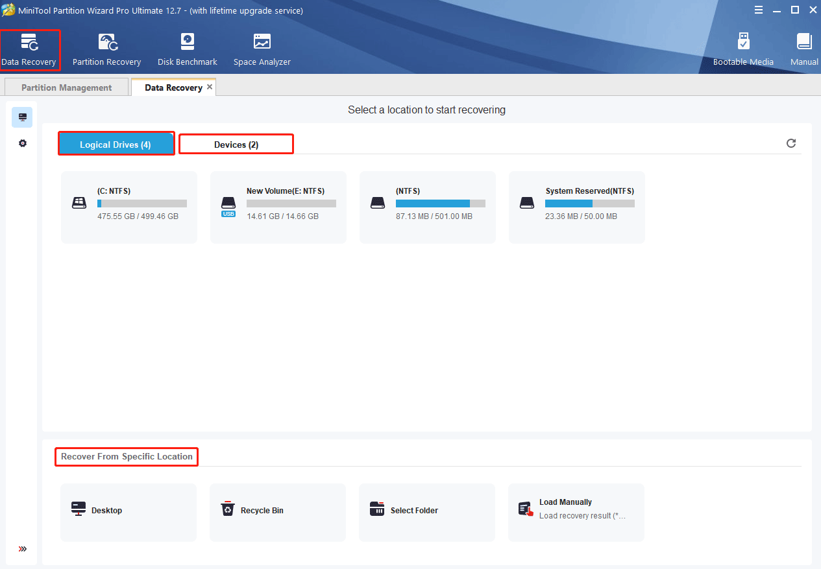The width and height of the screenshot is (821, 569).
Task: Choose New Volume E: USB drive
Action: pyautogui.click(x=278, y=207)
